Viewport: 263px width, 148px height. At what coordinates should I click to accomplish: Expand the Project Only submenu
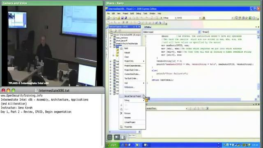pyautogui.click(x=132, y=61)
